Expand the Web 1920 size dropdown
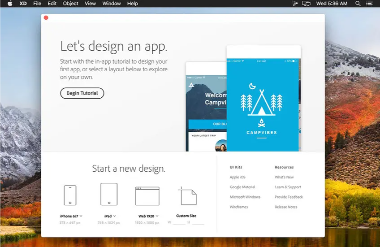Viewport: 380px width, 247px height. 157,216
